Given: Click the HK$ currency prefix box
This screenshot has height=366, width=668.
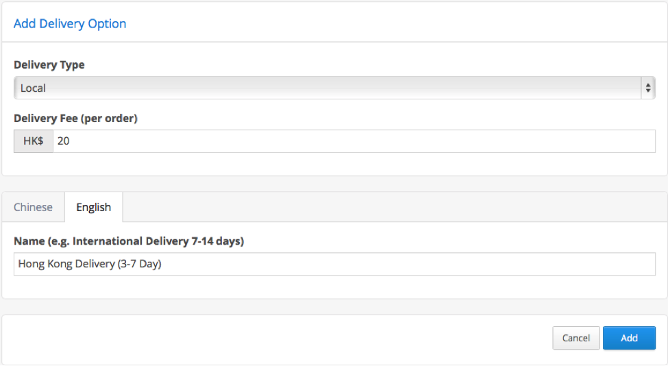Looking at the screenshot, I should pos(34,141).
